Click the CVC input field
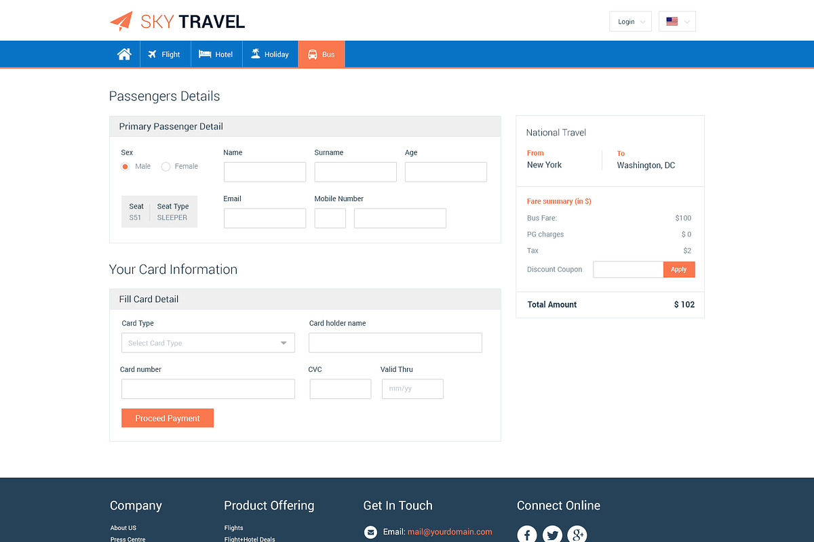 pos(341,389)
